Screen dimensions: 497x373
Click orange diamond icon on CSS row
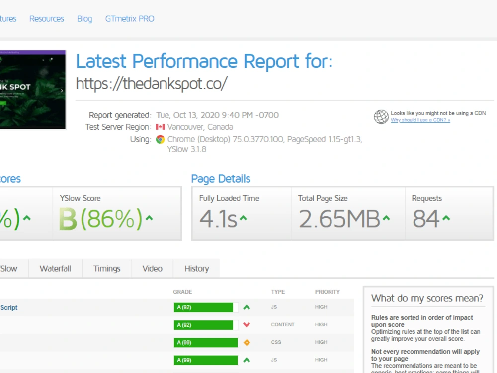[x=247, y=342]
